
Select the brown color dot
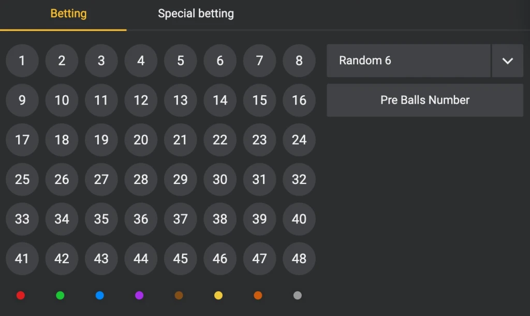pos(179,295)
